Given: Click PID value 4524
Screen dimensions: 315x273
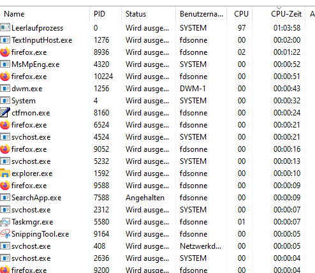Looking at the screenshot, I should (101, 137).
